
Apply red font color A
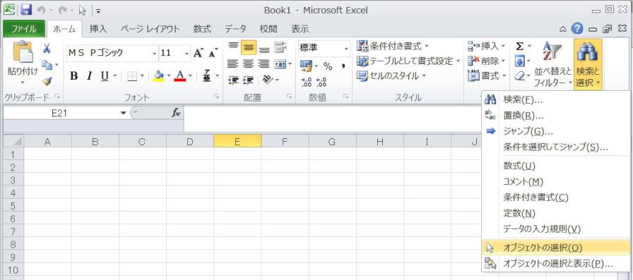180,76
